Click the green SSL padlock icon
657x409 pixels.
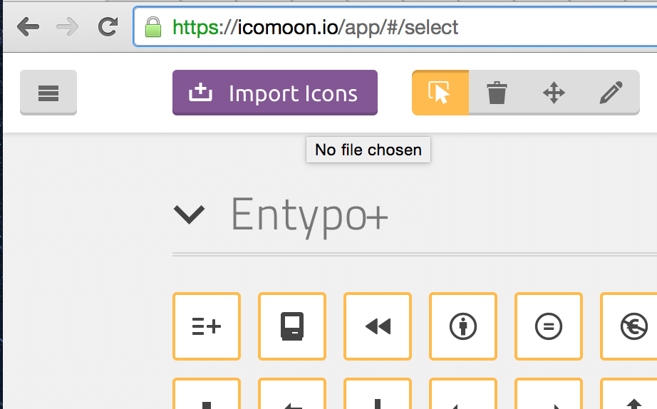pyautogui.click(x=152, y=28)
